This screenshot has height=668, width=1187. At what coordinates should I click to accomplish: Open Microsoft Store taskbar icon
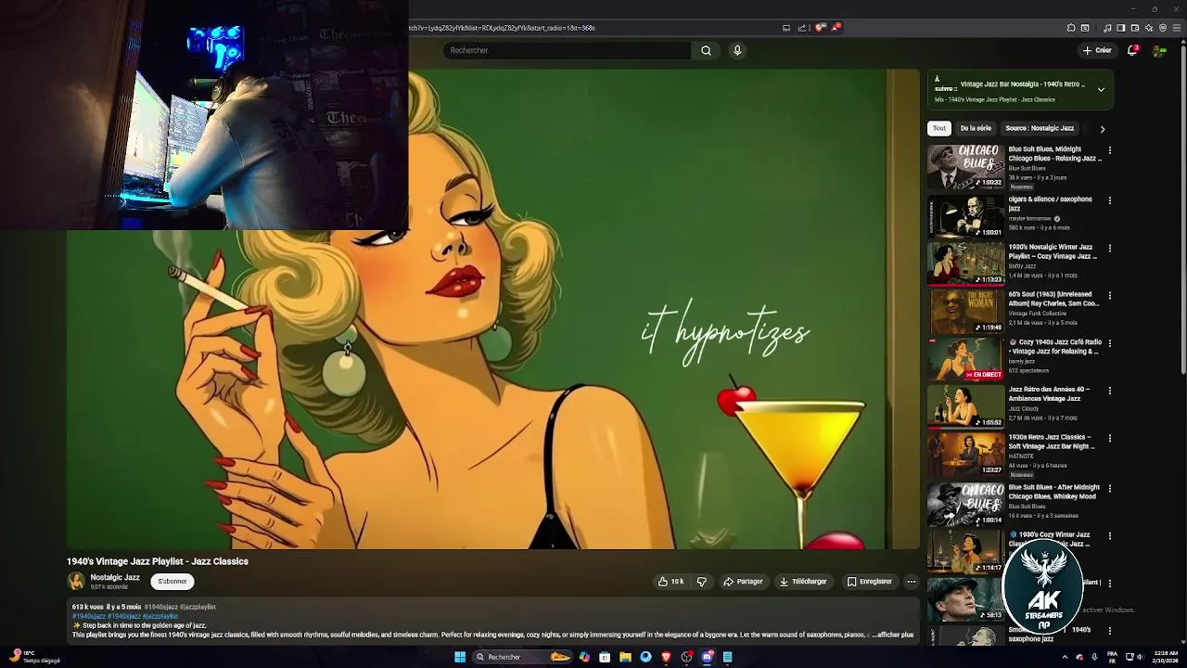tap(605, 657)
